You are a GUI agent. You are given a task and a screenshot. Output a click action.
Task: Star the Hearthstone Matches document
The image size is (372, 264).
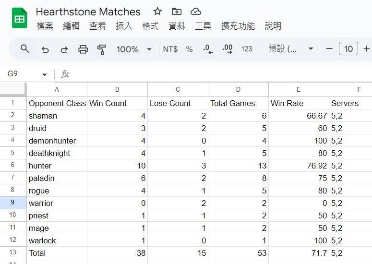(x=157, y=11)
